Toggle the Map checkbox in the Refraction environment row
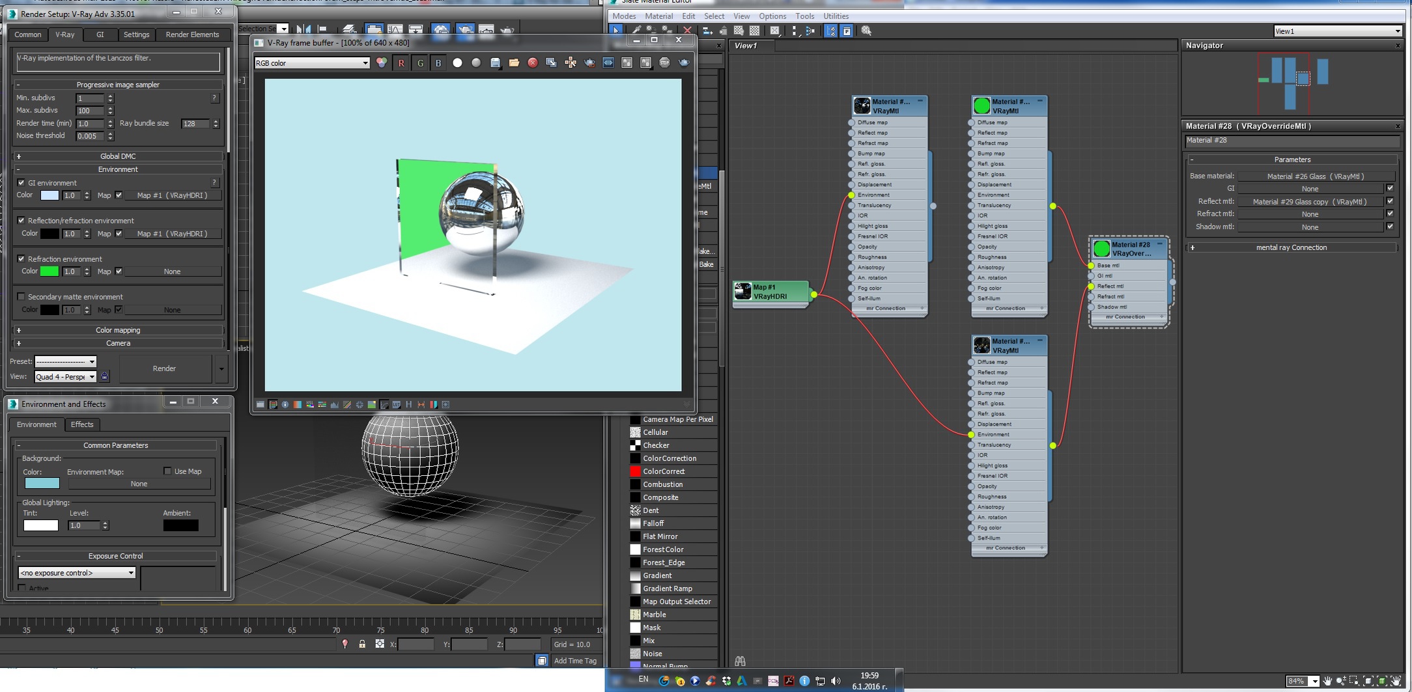1412x692 pixels. pos(119,271)
